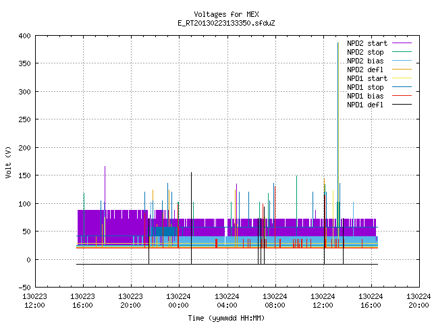Click the 'NPD1 stop' legend label
The image size is (432, 324).
(365, 87)
